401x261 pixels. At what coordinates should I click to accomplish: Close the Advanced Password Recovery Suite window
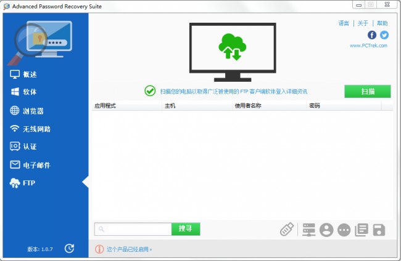(x=387, y=4)
